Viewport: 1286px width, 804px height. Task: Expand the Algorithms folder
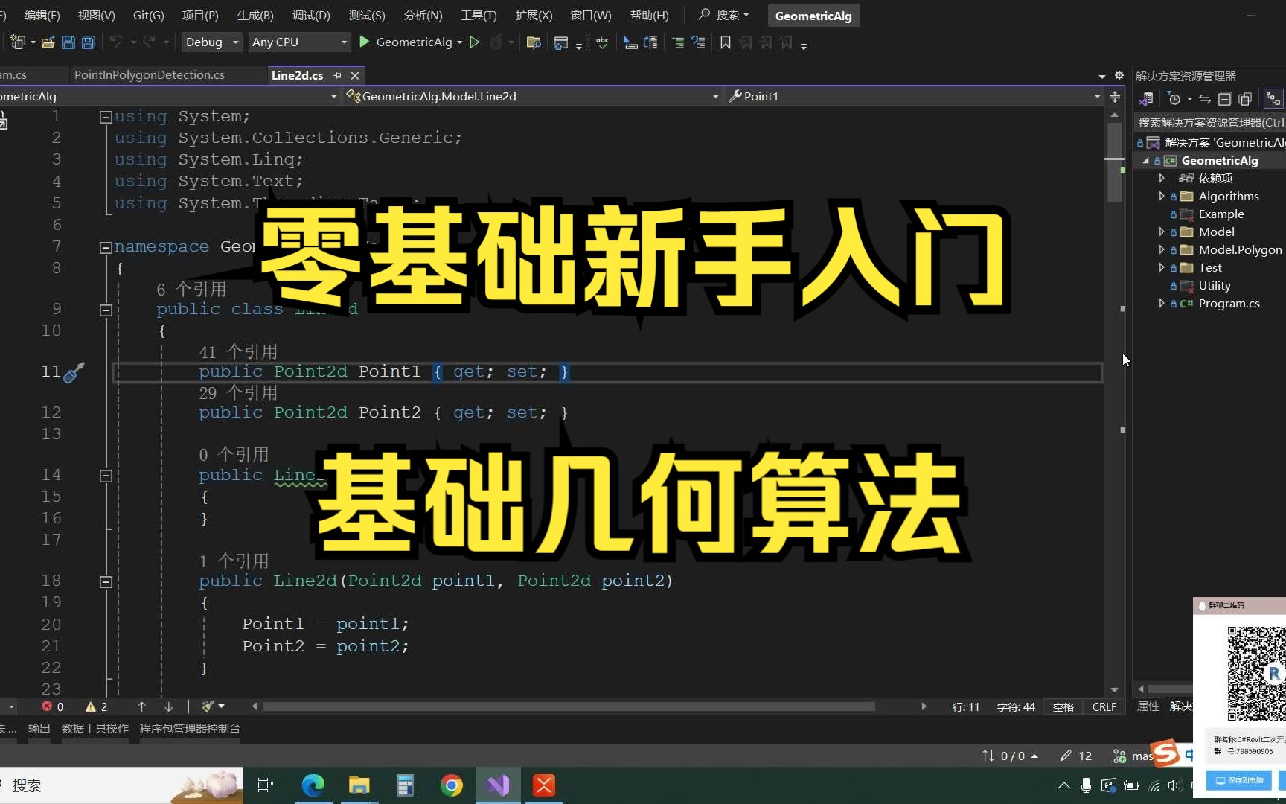coord(1162,197)
